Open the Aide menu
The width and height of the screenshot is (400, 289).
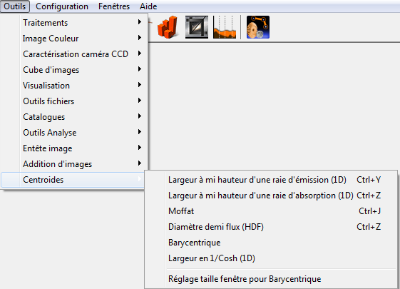(148, 6)
